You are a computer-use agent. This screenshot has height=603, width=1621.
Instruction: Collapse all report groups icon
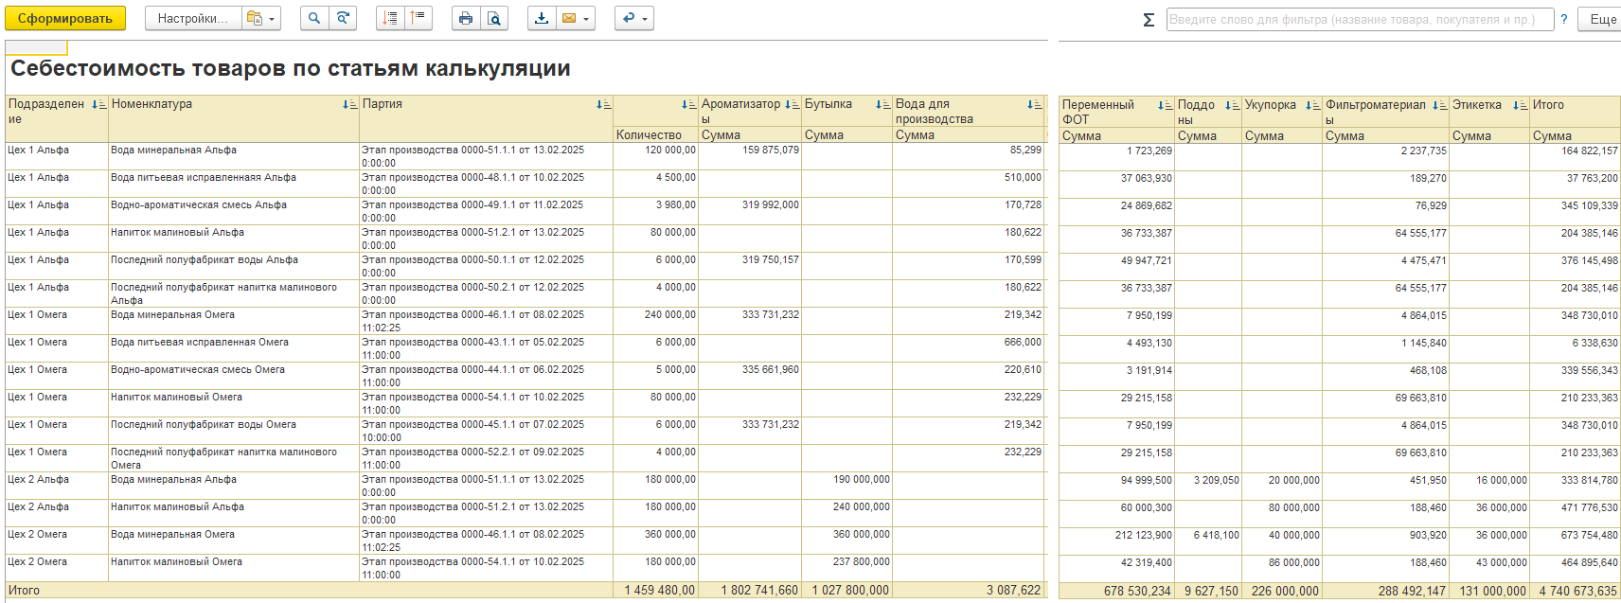click(x=418, y=19)
